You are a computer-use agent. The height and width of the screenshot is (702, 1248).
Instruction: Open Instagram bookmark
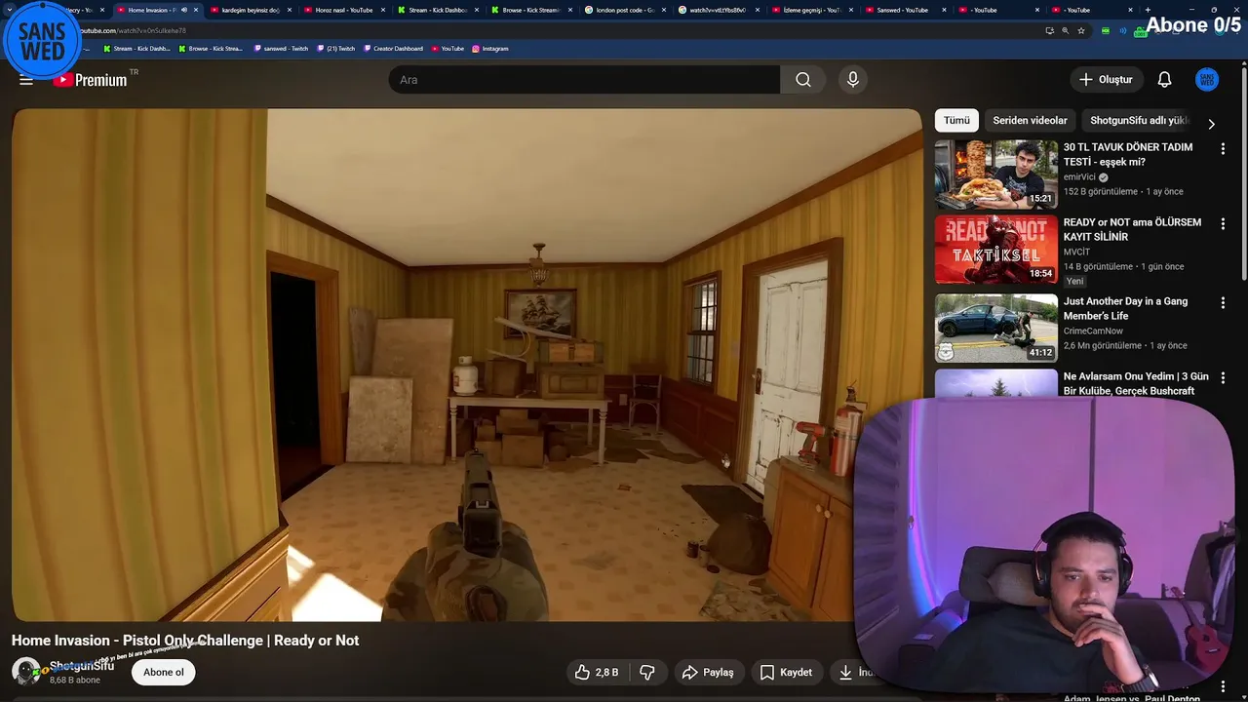point(490,48)
